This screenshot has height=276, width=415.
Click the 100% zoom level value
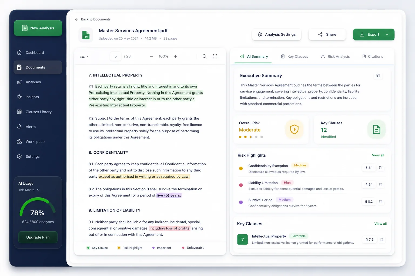163,56
